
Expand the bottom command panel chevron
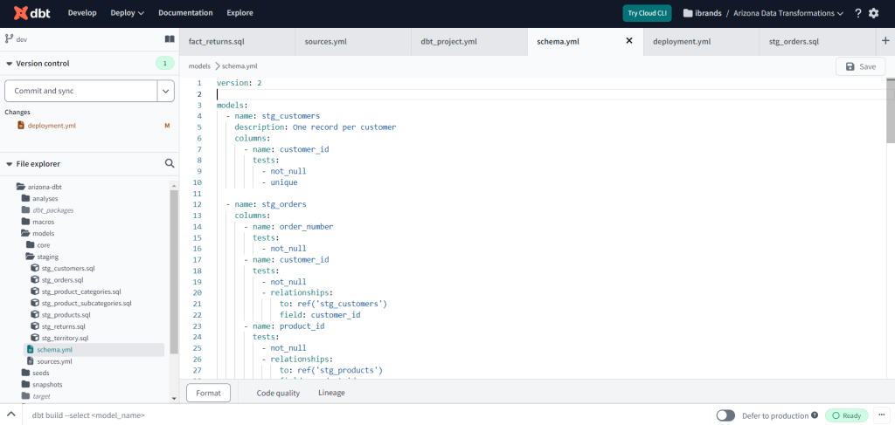click(11, 415)
